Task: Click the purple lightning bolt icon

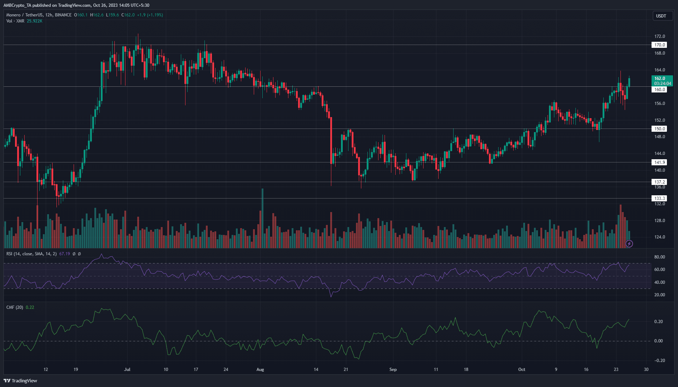Action: click(x=629, y=243)
